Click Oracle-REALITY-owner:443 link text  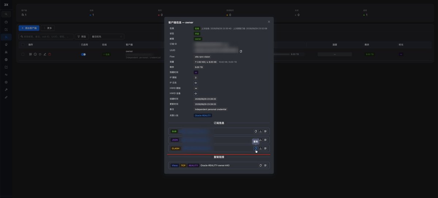215,165
